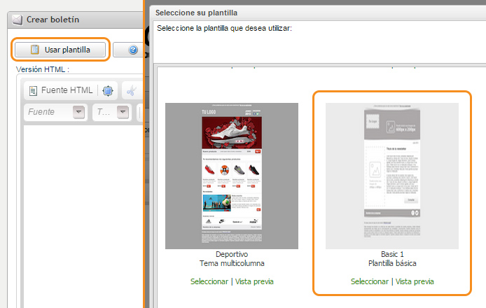Click 'Seleccione la plantilla que desea utilizar:' text

[x=224, y=28]
